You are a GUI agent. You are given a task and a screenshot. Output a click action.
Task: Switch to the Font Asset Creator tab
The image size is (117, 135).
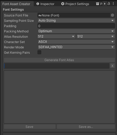[x=16, y=4]
